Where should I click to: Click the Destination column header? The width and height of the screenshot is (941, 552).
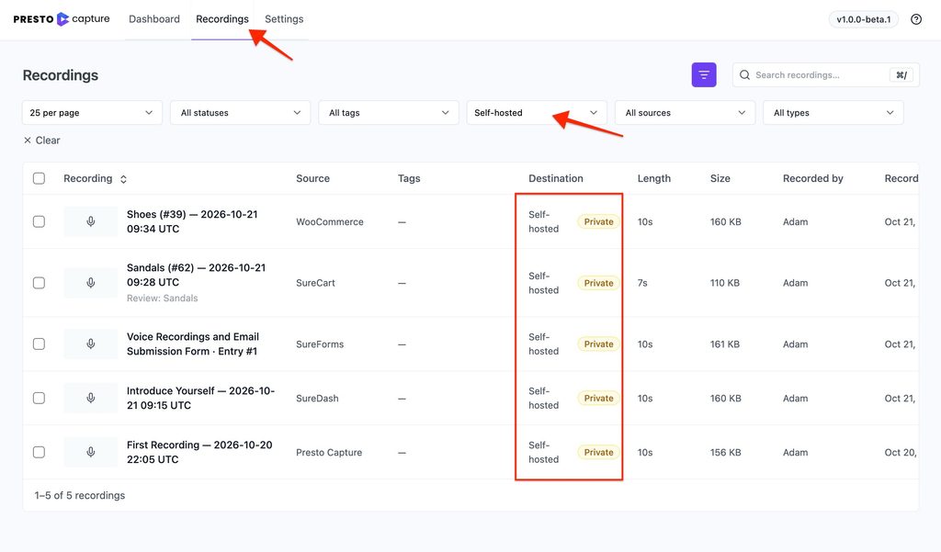click(x=556, y=178)
